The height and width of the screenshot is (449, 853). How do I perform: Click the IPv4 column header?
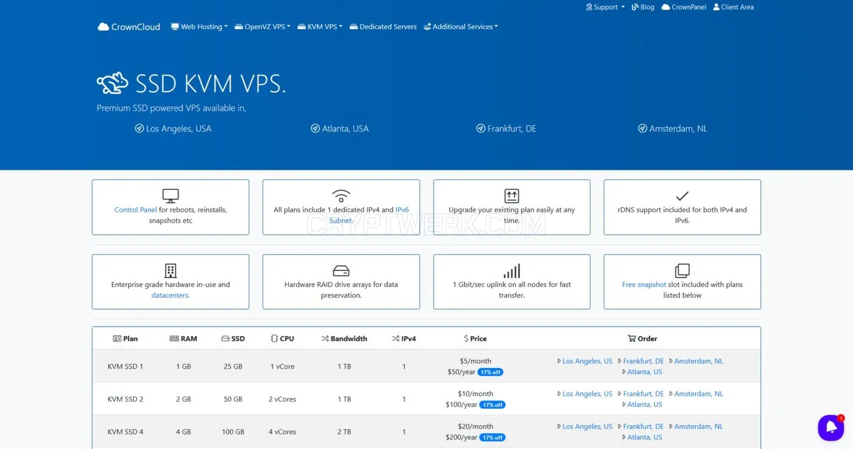coord(404,339)
